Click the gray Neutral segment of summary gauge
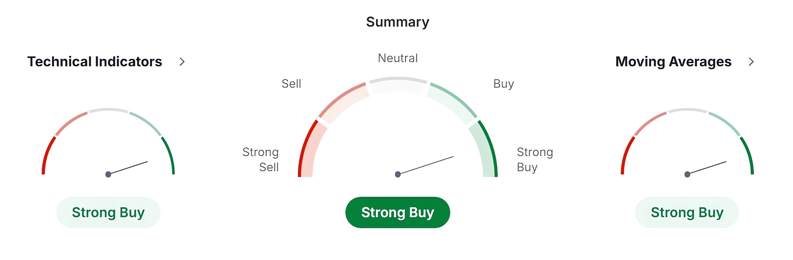Screen dimensions: 793x260 click(x=398, y=85)
